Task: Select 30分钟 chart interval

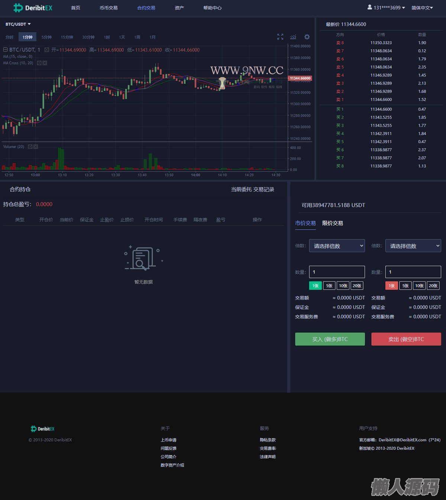Action: point(88,37)
